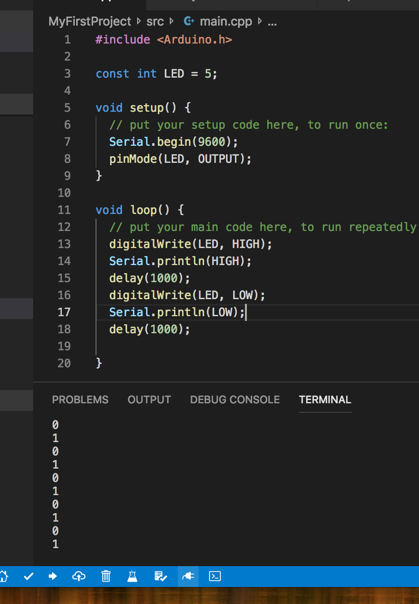Open PlatformIO Home from status bar
Viewport: 419px width, 604px height.
pos(4,576)
